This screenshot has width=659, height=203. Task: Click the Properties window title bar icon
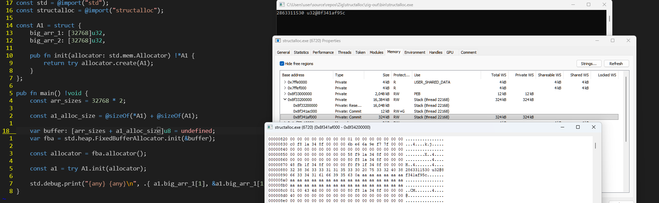tap(278, 40)
